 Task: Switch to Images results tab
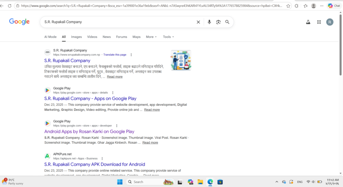point(76,37)
